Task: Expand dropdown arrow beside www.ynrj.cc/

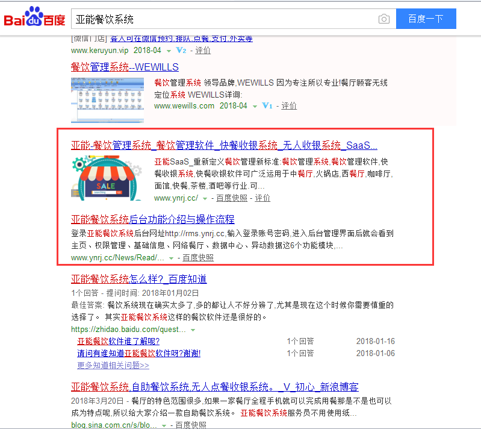Action: (x=205, y=199)
